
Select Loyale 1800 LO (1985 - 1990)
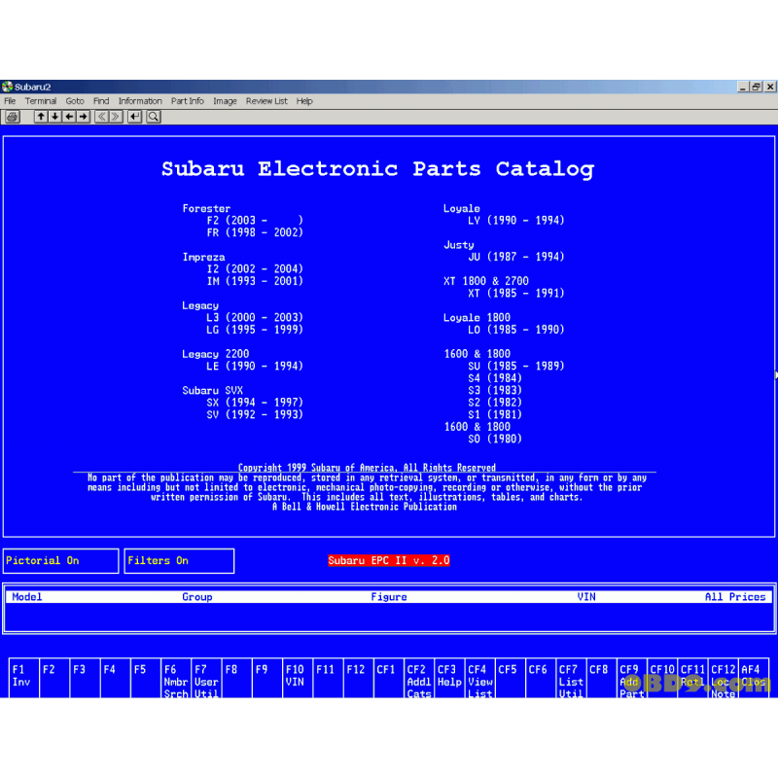(x=516, y=330)
